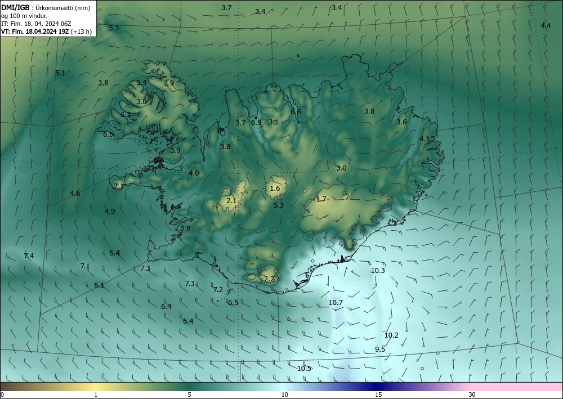The width and height of the screenshot is (563, 399).
Task: Click the legend tick label "10"
Action: [284, 394]
